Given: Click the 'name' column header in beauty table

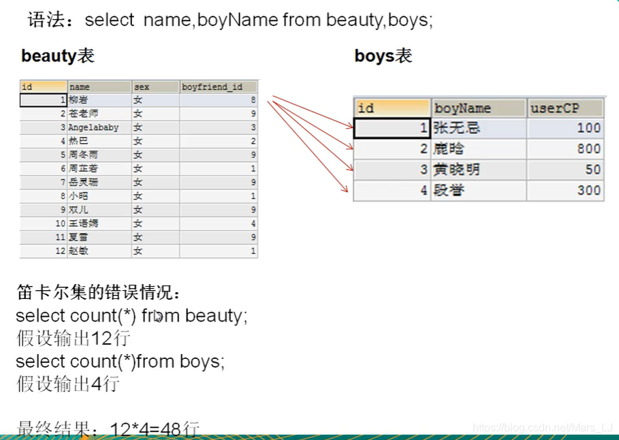Looking at the screenshot, I should [x=99, y=87].
